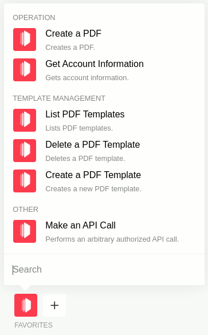
Task: Click "Creates a PDF." description text
Action: click(70, 48)
